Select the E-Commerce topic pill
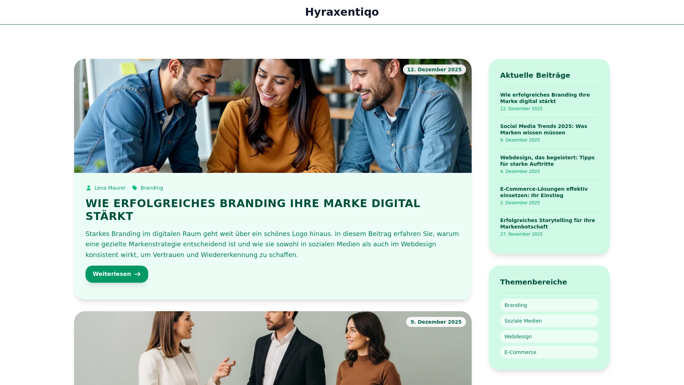Screen dimensions: 684x385 tap(549, 352)
